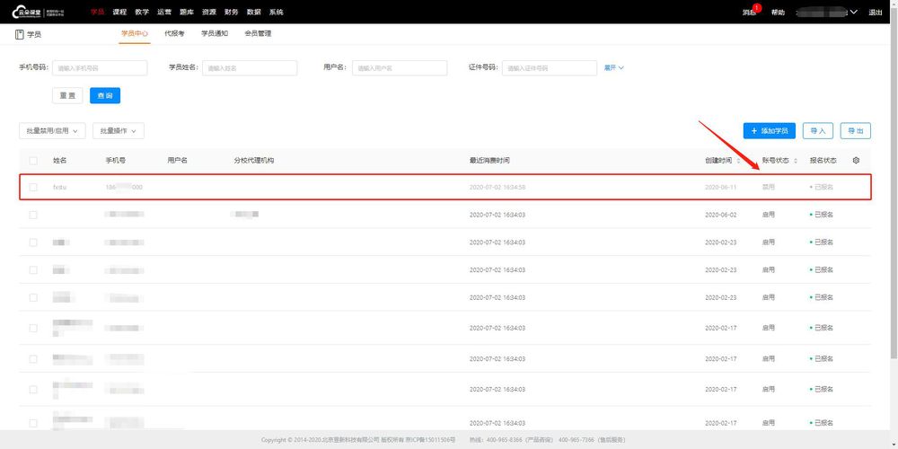Screen dimensions: 898x449
Task: Open the 批量操作 dropdown
Action: pyautogui.click(x=119, y=130)
